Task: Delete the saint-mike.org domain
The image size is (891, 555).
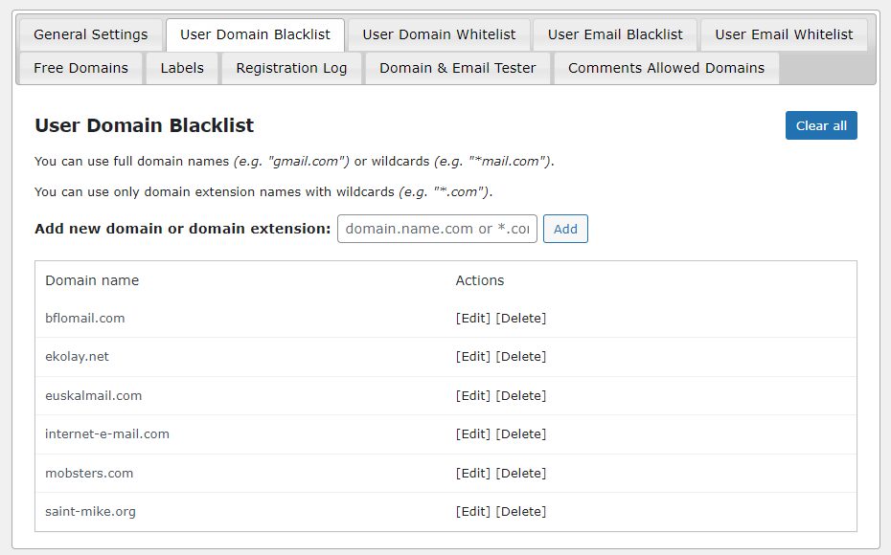Action: [521, 511]
